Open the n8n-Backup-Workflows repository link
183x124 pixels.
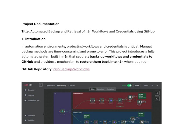tap(71, 69)
